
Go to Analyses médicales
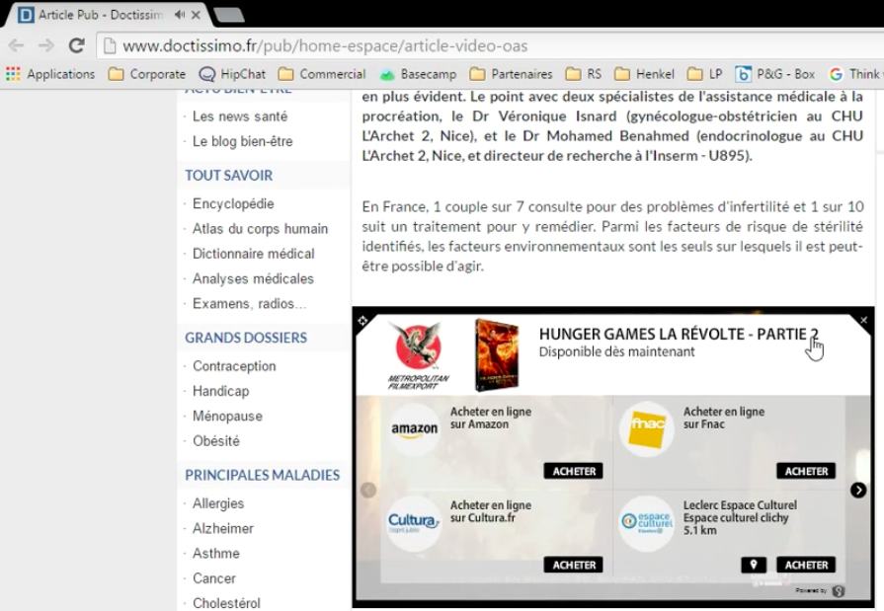[x=253, y=278]
